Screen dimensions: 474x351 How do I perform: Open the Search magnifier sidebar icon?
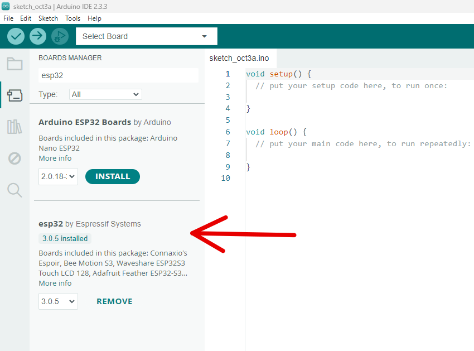pyautogui.click(x=14, y=190)
